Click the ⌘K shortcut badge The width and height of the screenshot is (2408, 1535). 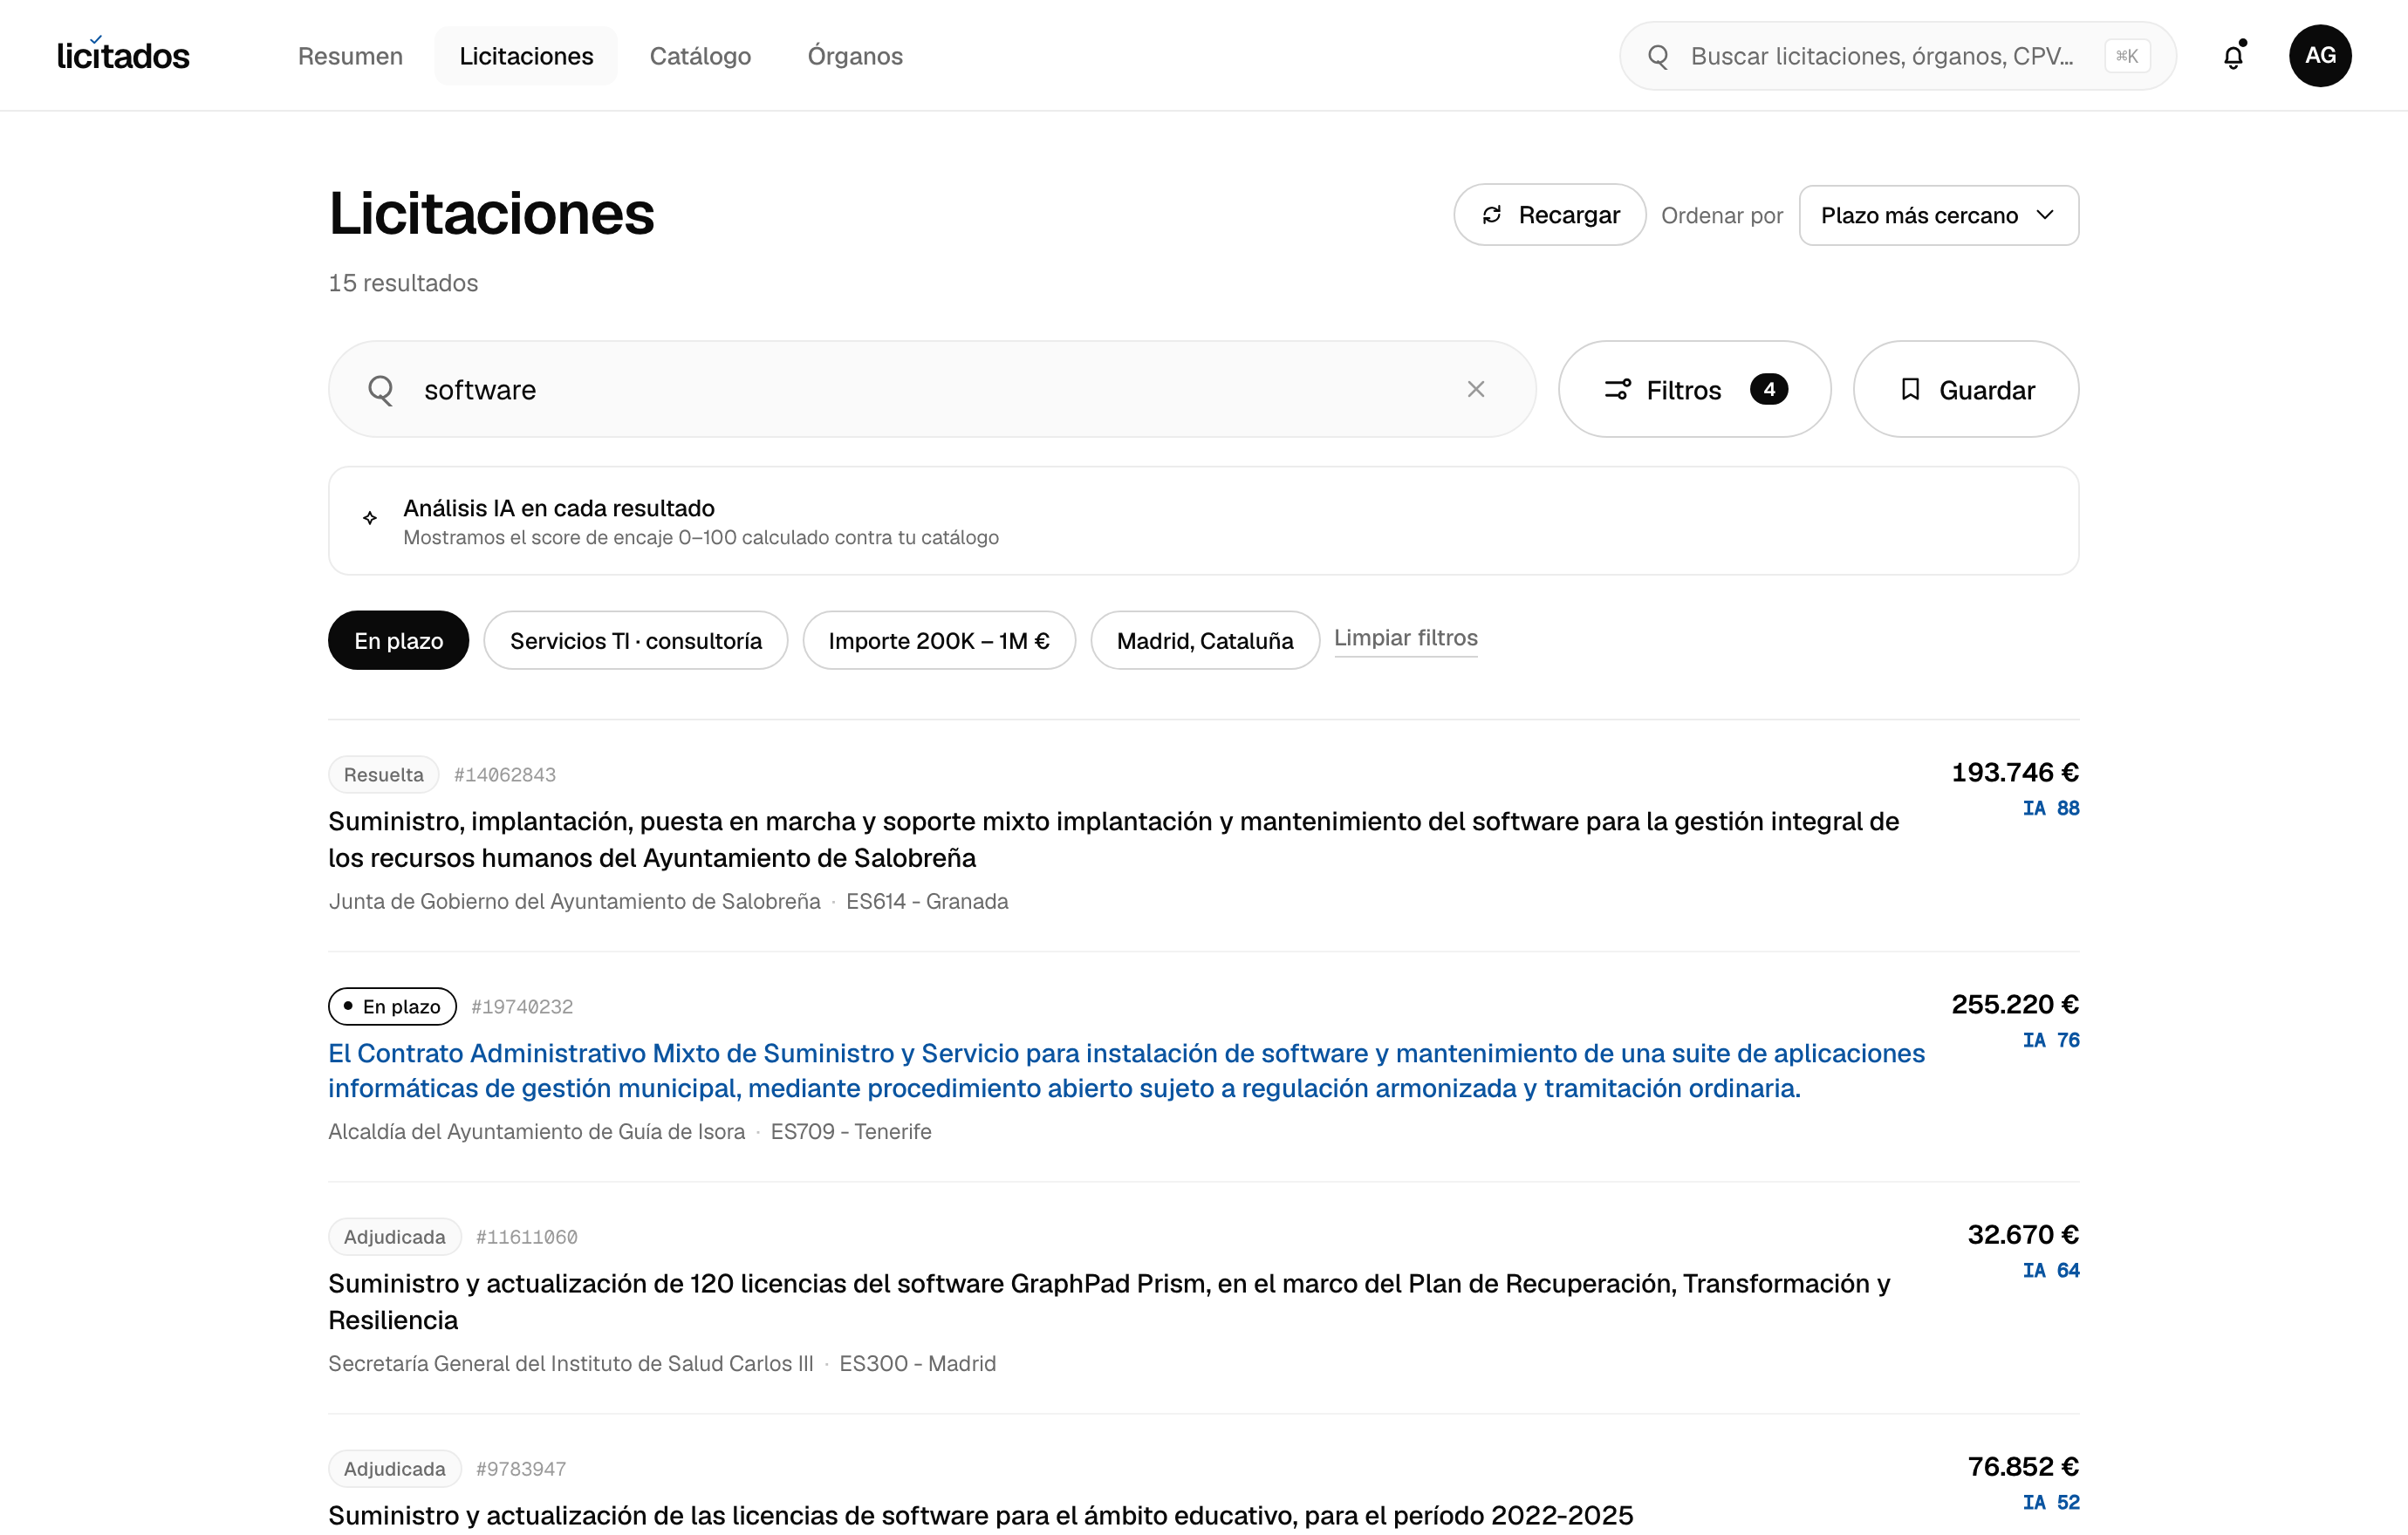coord(2127,56)
